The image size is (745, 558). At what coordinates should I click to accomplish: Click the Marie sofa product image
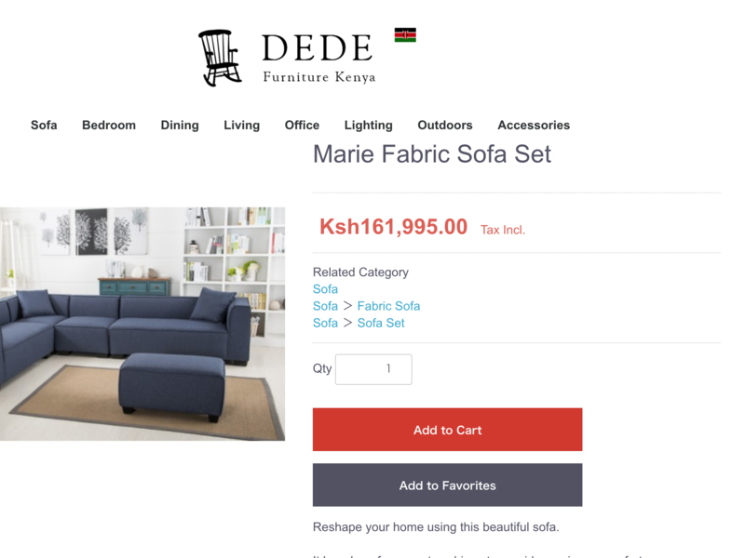[x=142, y=324]
